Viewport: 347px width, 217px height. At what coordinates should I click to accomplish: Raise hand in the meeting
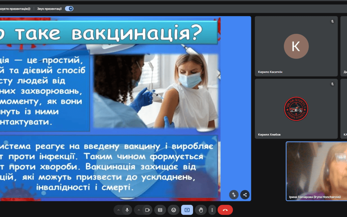[x=201, y=210]
